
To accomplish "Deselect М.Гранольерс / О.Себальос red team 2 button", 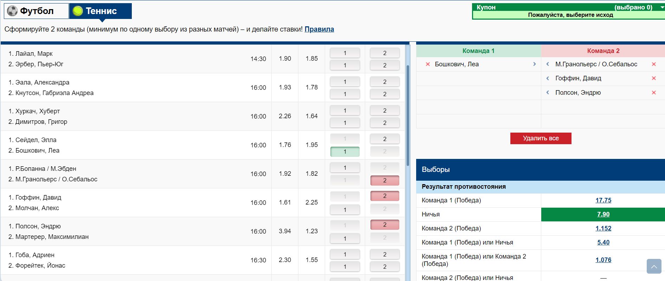I will [x=385, y=180].
